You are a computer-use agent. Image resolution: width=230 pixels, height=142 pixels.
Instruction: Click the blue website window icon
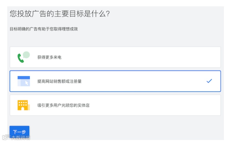[x=23, y=81]
